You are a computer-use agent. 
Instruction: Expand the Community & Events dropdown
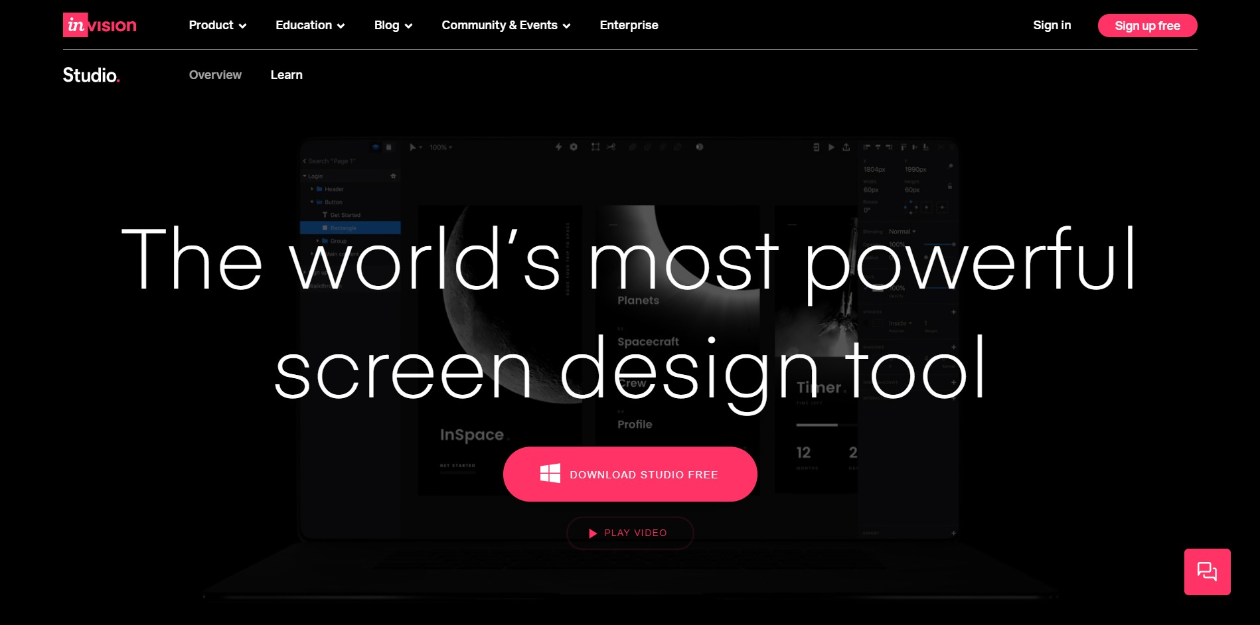pyautogui.click(x=506, y=25)
